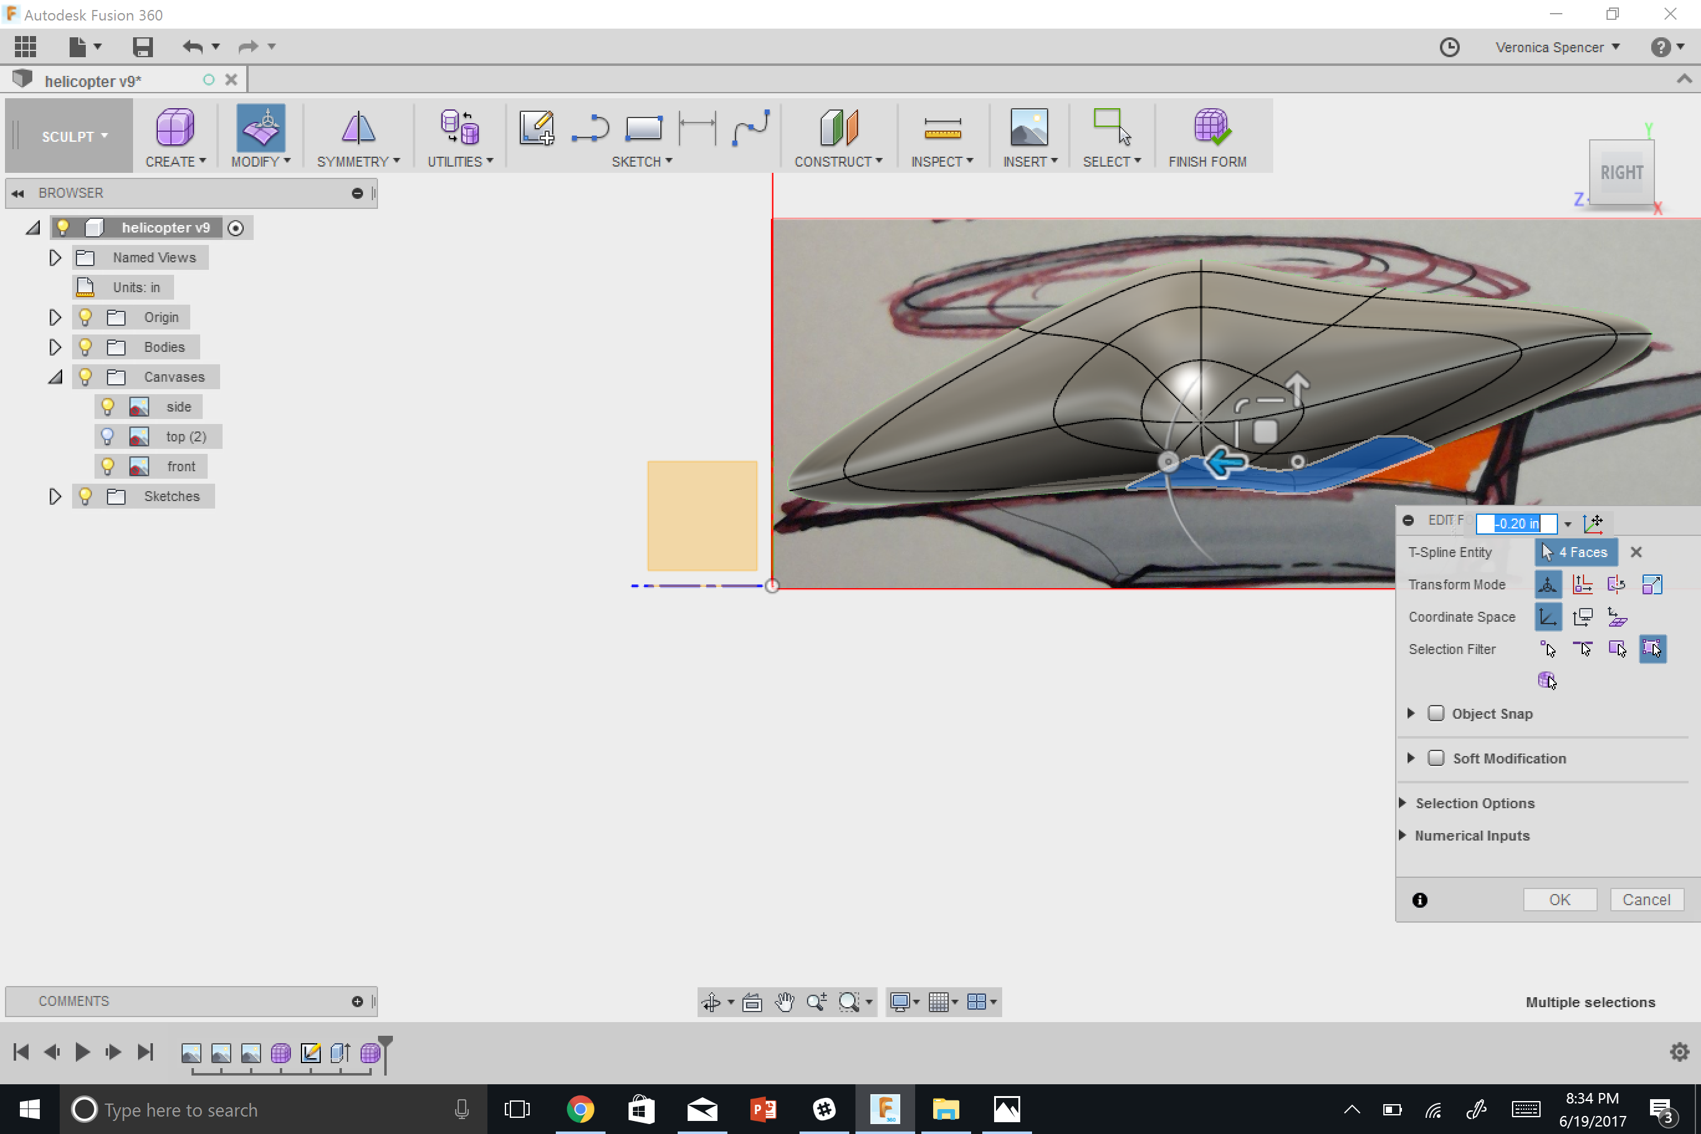
Task: Expand the Sketches folder
Action: pos(55,496)
